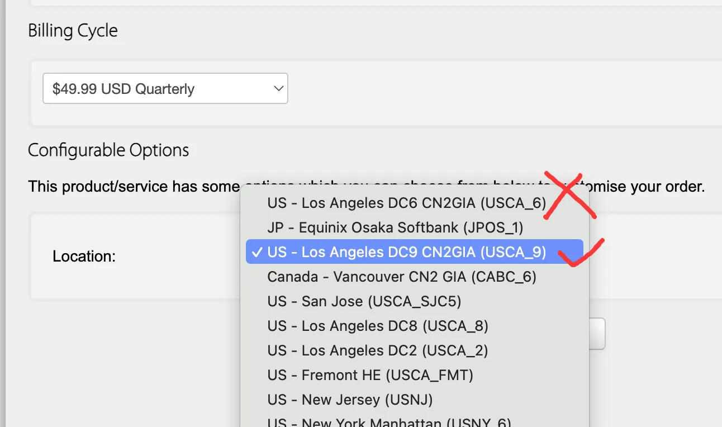The width and height of the screenshot is (722, 427).
Task: Click the red X annotation mark
Action: [x=568, y=196]
